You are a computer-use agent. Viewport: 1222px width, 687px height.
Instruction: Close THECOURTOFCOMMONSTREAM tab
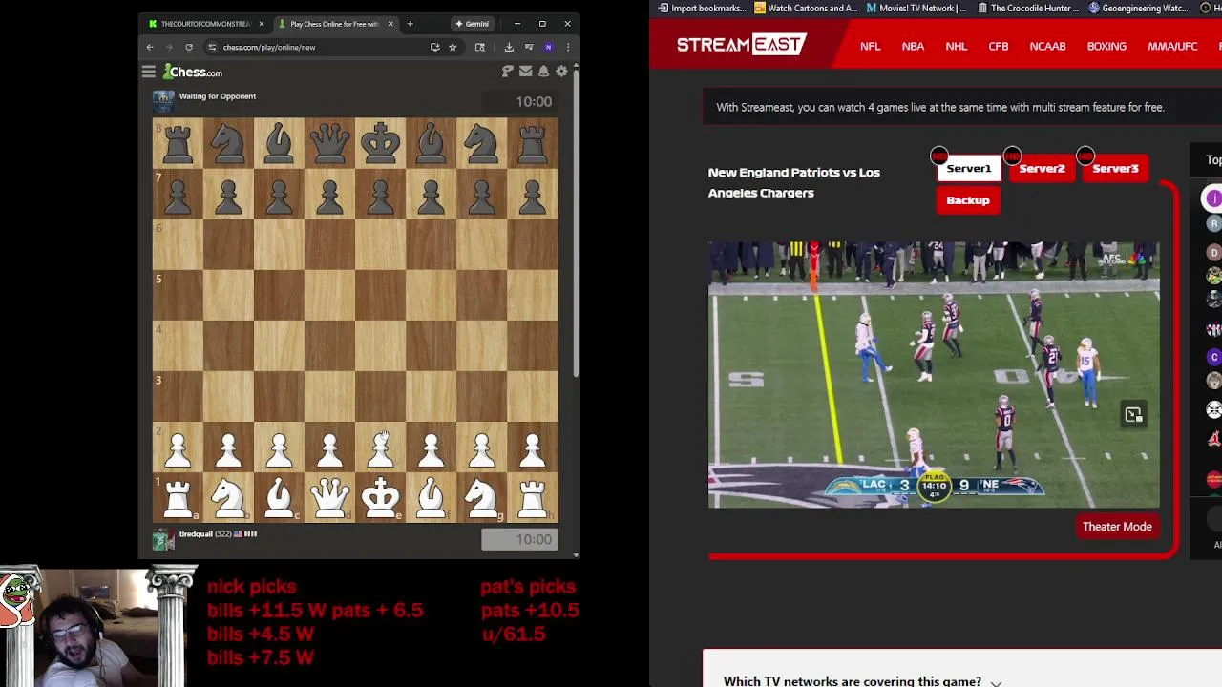261,24
